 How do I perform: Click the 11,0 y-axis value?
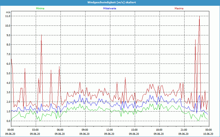(8, 16)
